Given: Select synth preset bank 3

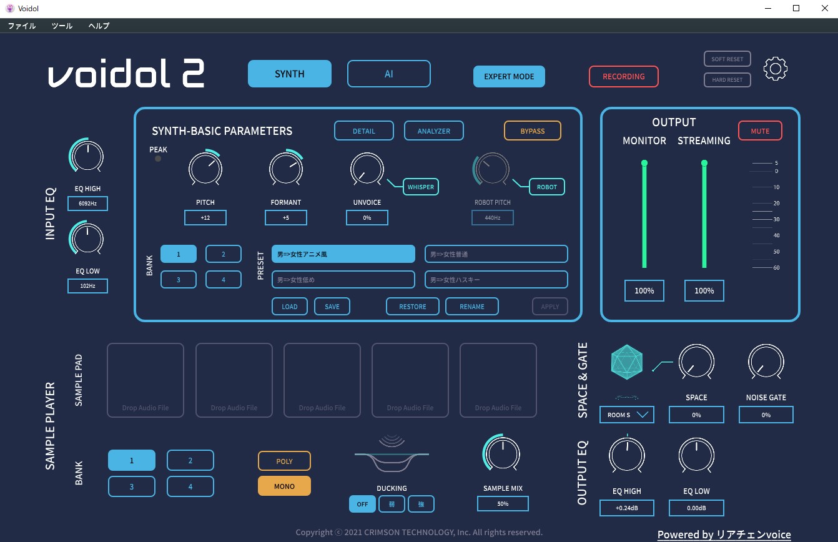Looking at the screenshot, I should (x=179, y=280).
